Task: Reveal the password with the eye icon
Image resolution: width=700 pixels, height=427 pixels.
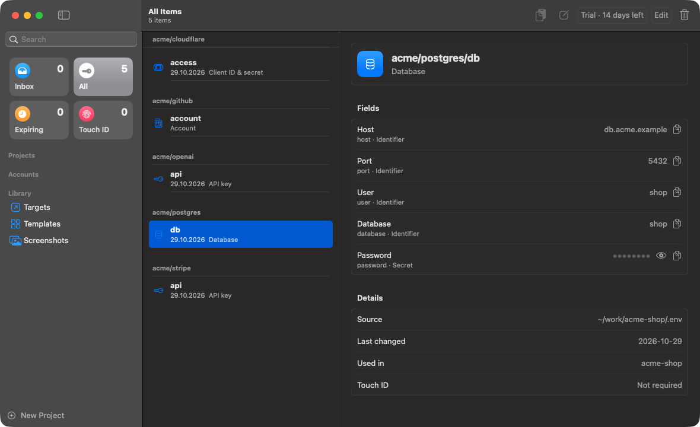Action: click(x=661, y=256)
